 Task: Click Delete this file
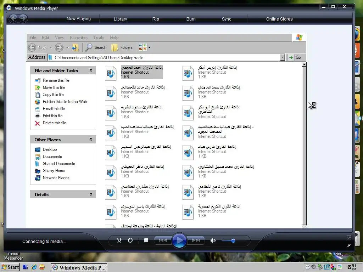pyautogui.click(x=54, y=123)
